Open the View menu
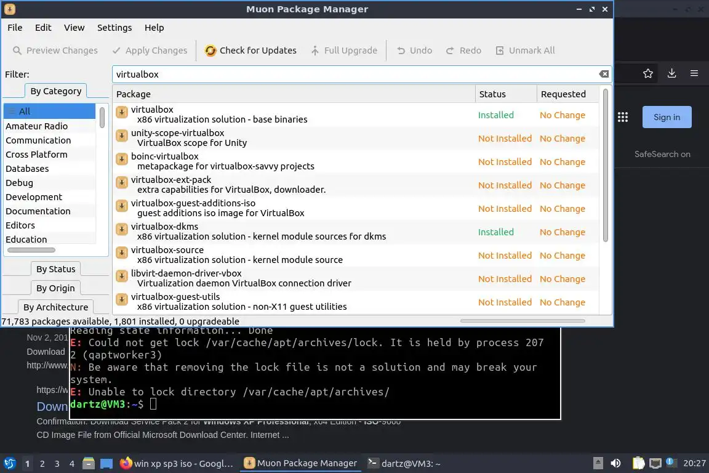 point(74,28)
